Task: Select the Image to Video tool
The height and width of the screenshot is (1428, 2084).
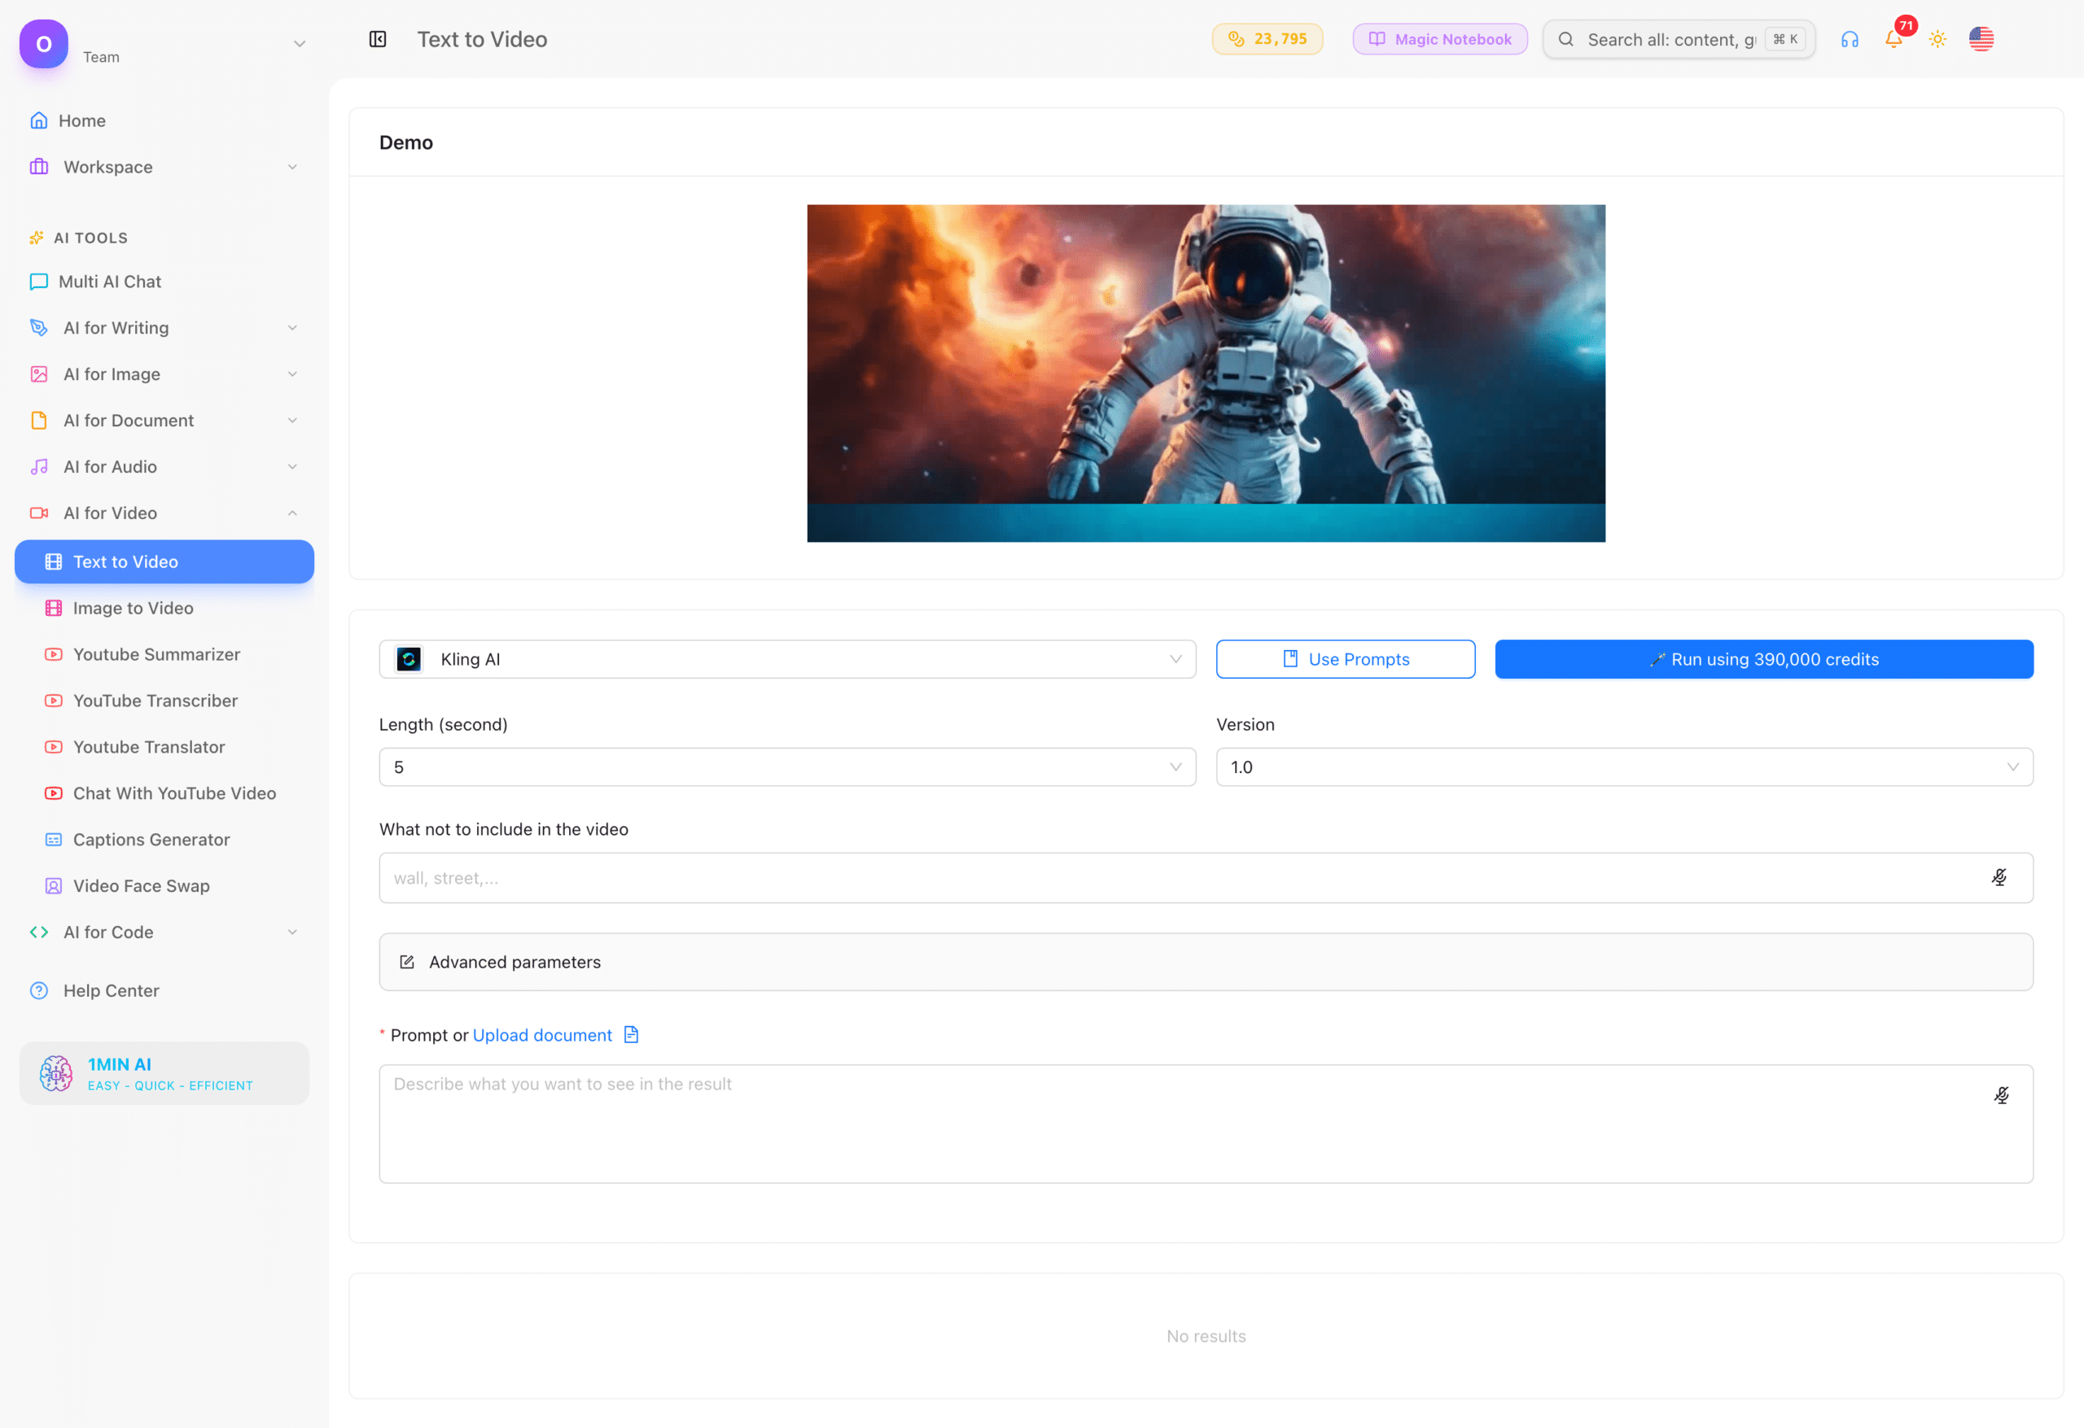Action: pyautogui.click(x=132, y=607)
